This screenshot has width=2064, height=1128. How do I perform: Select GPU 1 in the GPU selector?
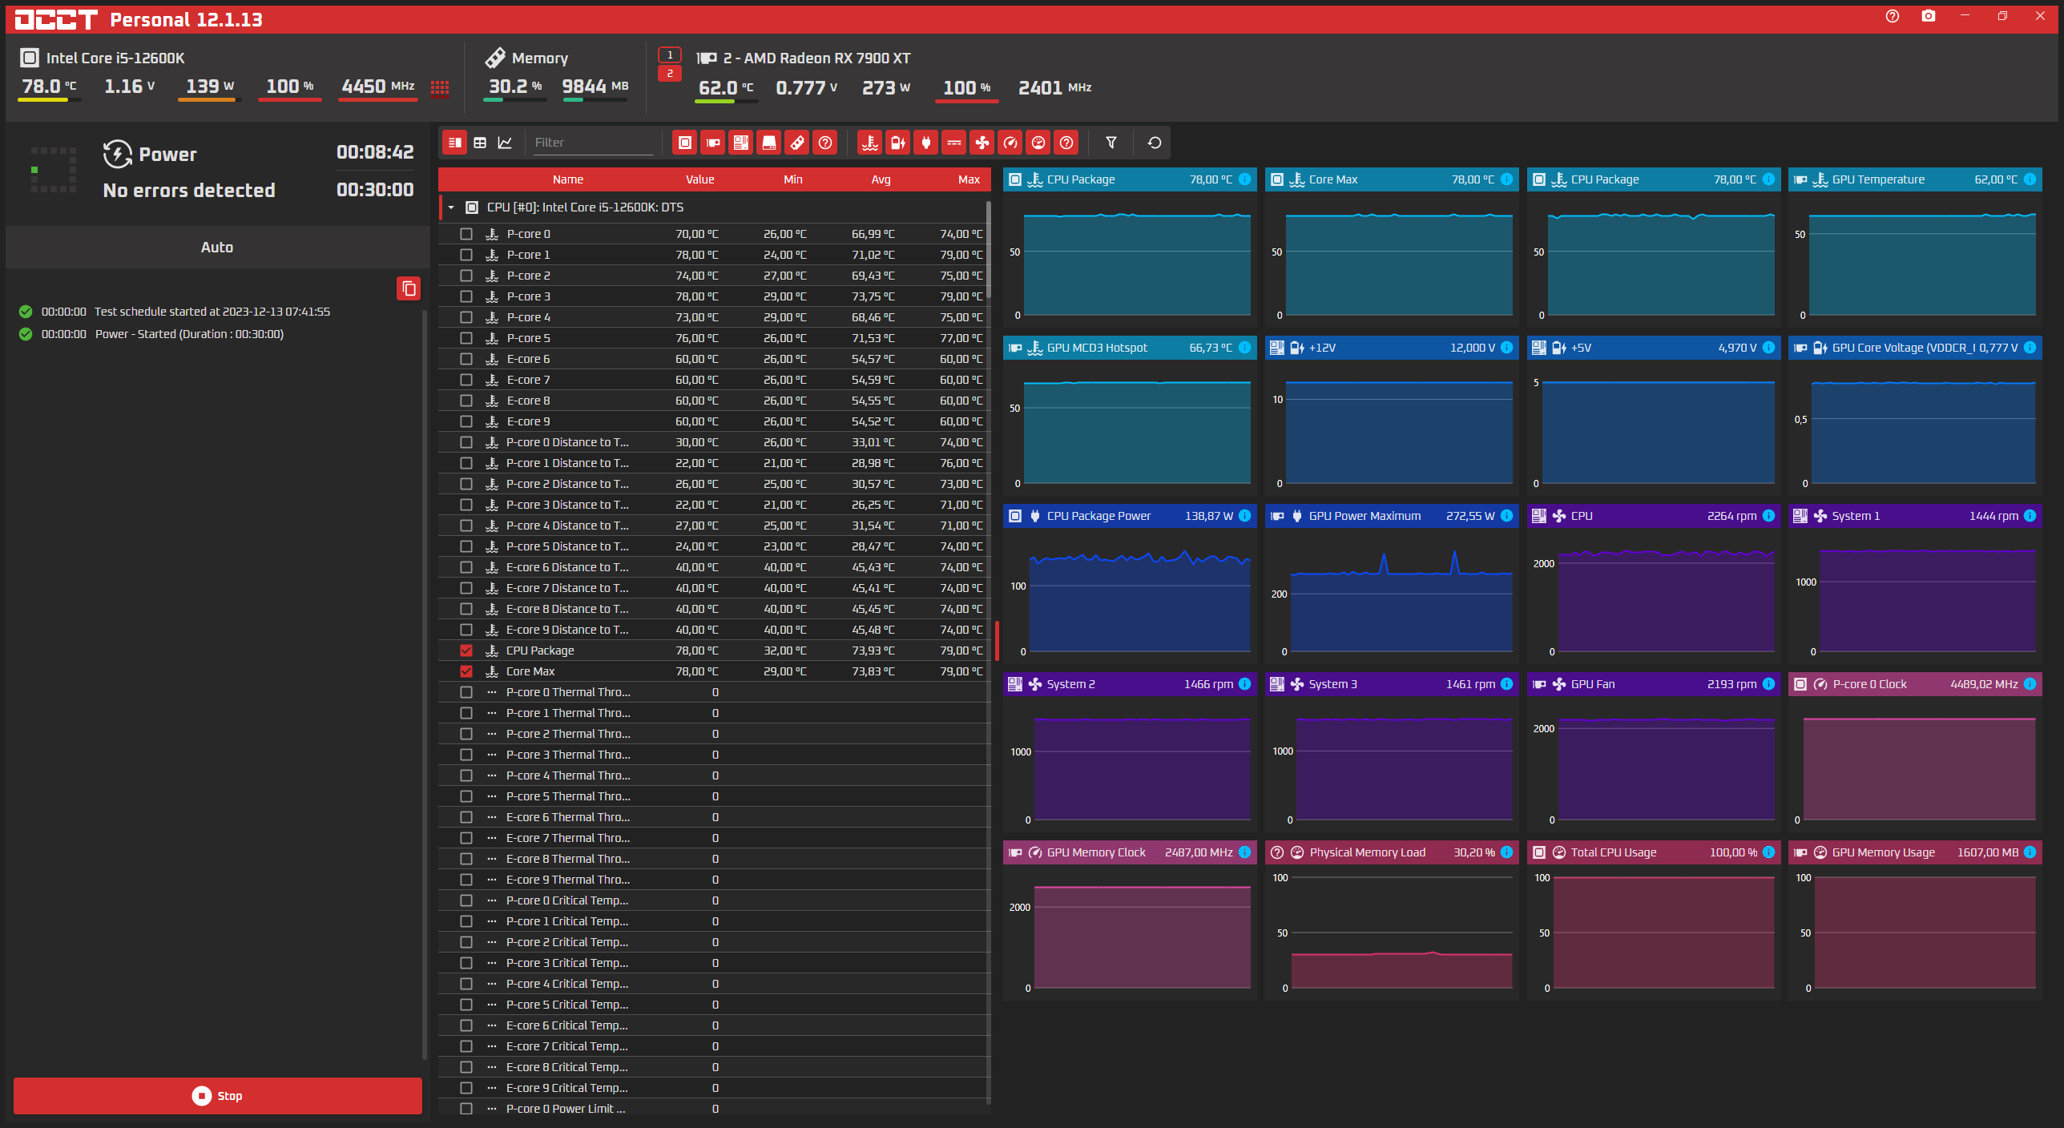(670, 55)
